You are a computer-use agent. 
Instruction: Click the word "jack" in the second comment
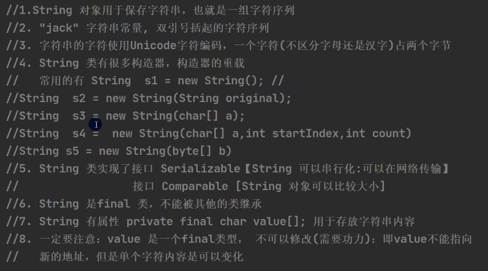(x=59, y=28)
